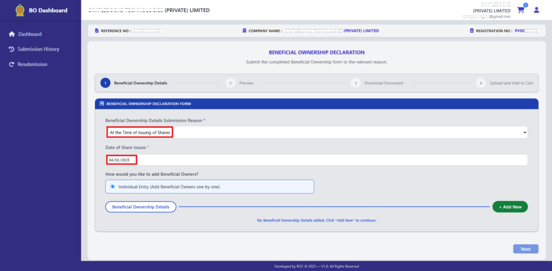Open the user profile icon
Screen dimensions: 552x271
[536, 10]
